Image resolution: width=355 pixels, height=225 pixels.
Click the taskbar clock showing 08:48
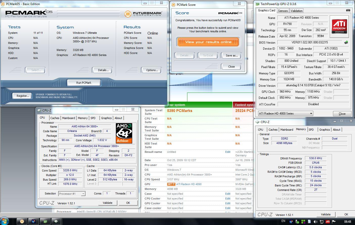point(348,222)
